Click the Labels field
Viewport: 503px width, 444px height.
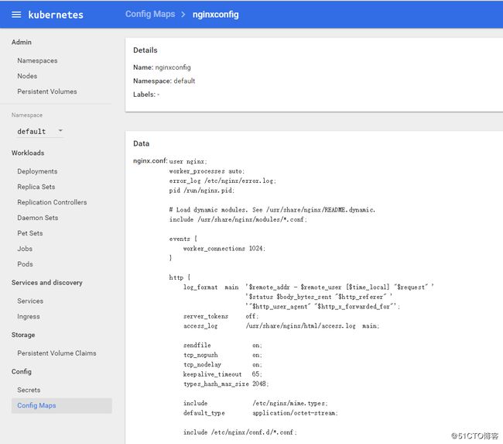click(x=146, y=94)
